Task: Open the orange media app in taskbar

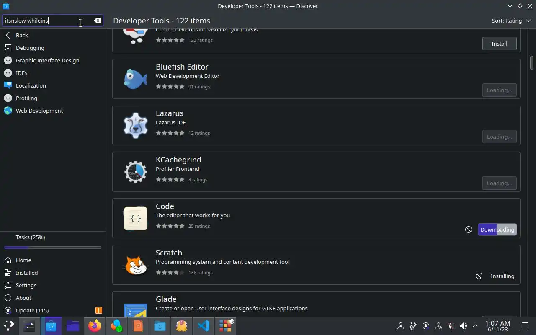Action: pos(138,325)
